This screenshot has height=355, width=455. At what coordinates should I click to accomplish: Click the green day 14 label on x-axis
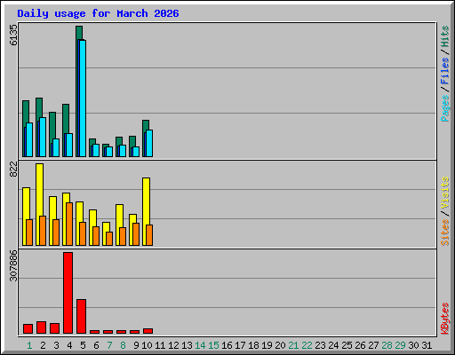click(200, 345)
